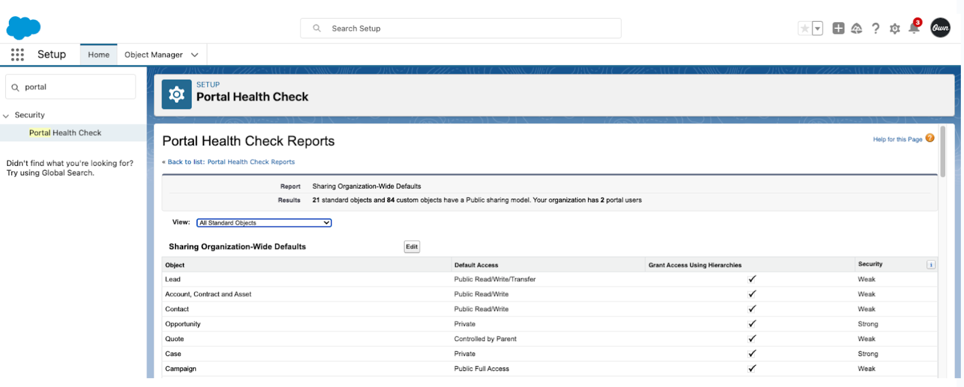Expand the Object Manager tab chevron
The height and width of the screenshot is (387, 964).
[195, 55]
